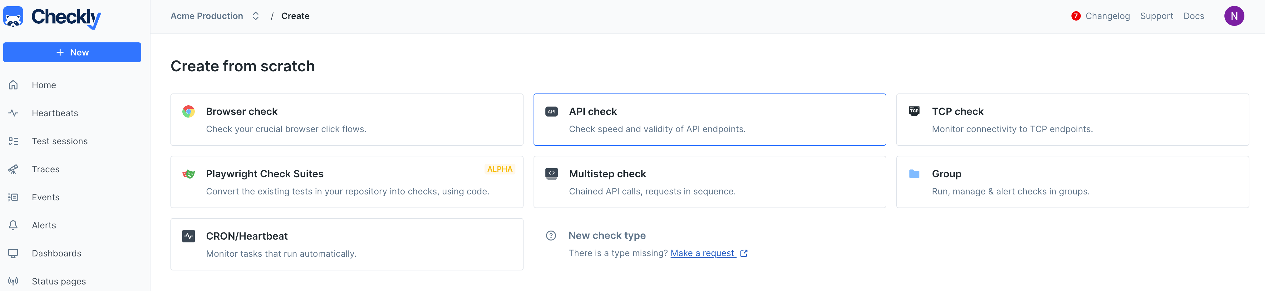Open the Support link
Viewport: 1265px width, 291px height.
click(1156, 16)
